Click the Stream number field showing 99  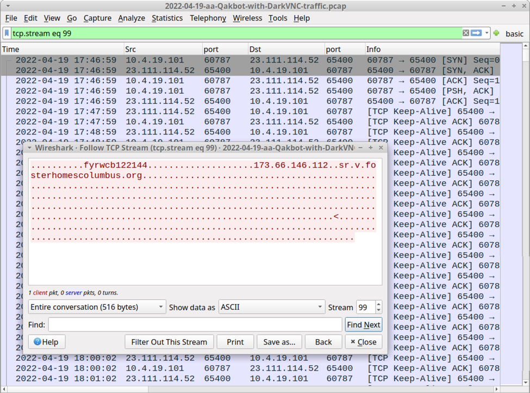366,307
